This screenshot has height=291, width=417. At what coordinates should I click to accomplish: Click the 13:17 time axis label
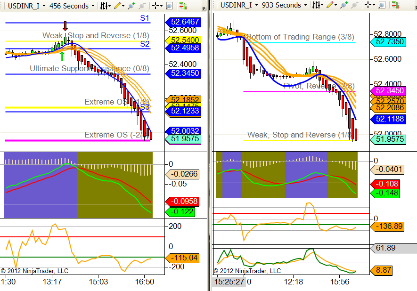52,282
